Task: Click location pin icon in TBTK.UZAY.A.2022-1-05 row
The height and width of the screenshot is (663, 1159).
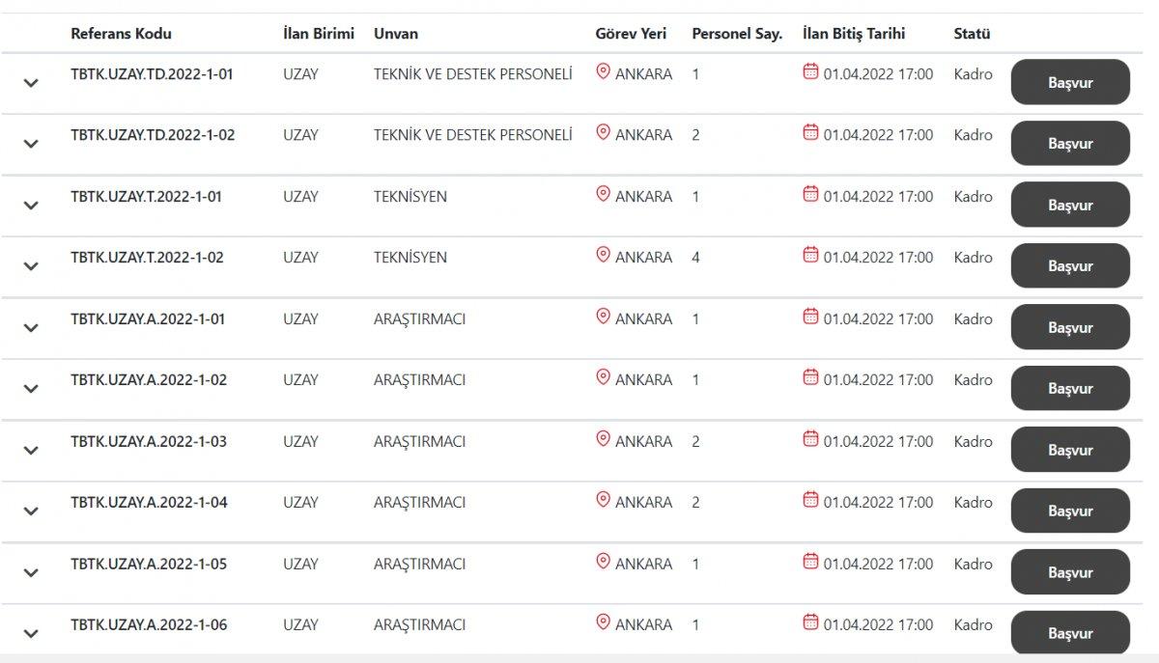Action: [603, 562]
